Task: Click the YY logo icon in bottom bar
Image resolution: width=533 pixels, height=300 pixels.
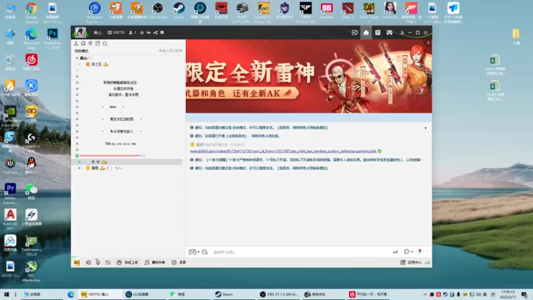Action: coord(77,263)
